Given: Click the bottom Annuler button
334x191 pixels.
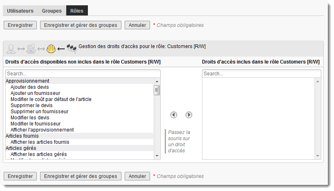Looking at the screenshot, I should pos(137,176).
